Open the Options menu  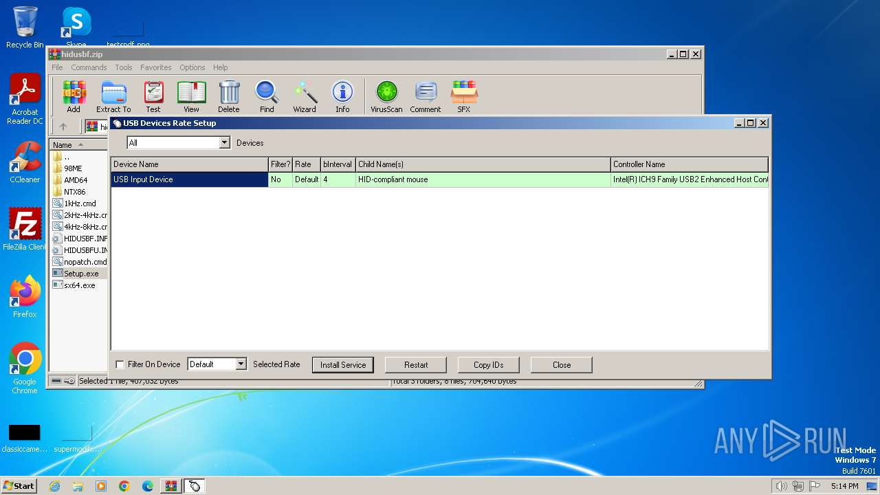click(x=192, y=67)
